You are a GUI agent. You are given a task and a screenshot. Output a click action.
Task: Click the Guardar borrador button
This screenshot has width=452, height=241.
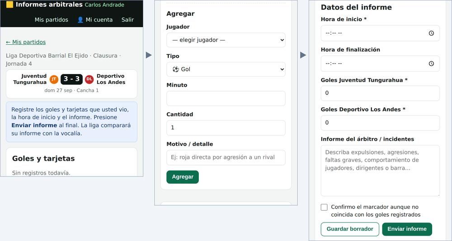350,229
